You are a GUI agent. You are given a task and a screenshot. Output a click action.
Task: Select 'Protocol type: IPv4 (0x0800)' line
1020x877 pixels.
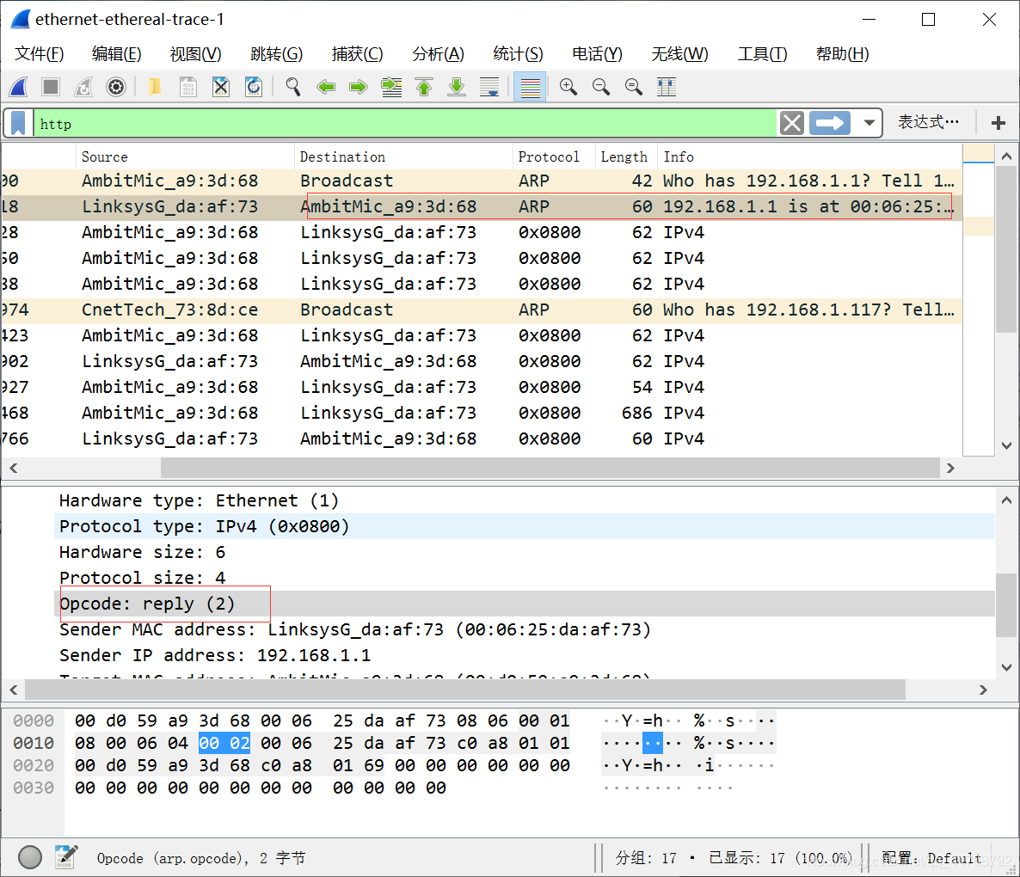point(525,526)
